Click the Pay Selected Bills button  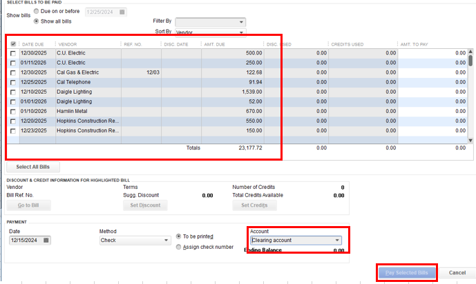(406, 273)
